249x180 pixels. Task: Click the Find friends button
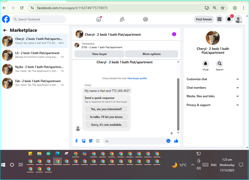(x=204, y=19)
